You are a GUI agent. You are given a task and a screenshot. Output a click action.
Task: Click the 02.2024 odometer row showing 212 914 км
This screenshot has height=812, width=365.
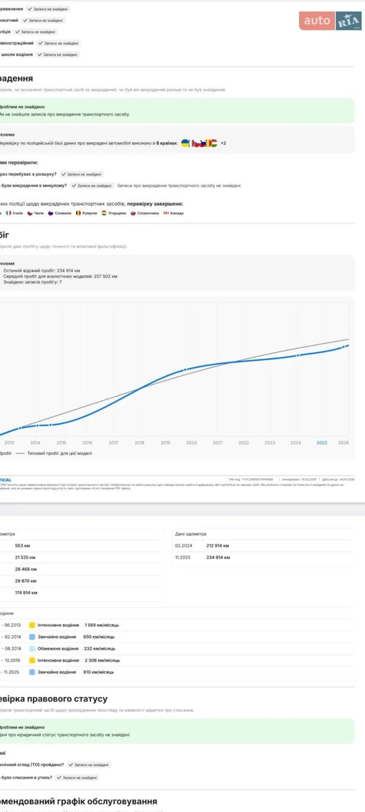pos(264,546)
